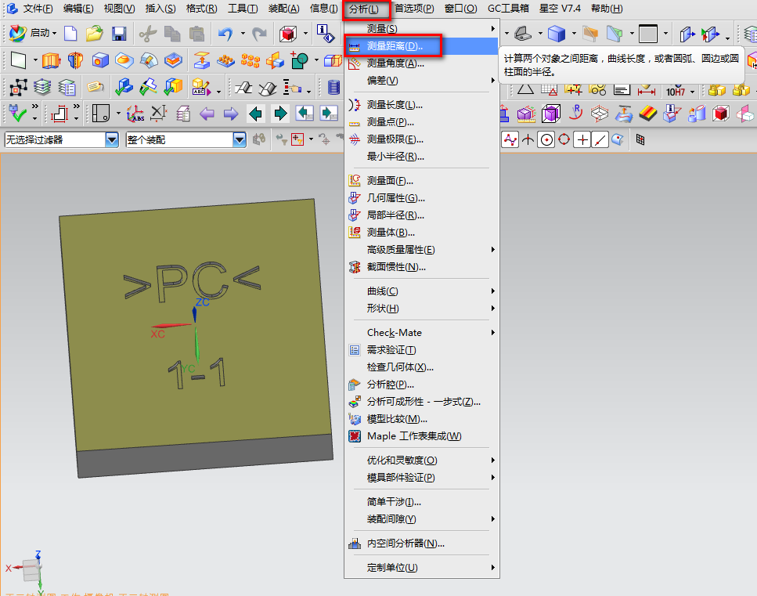Click the gray background color box icon

point(647,34)
